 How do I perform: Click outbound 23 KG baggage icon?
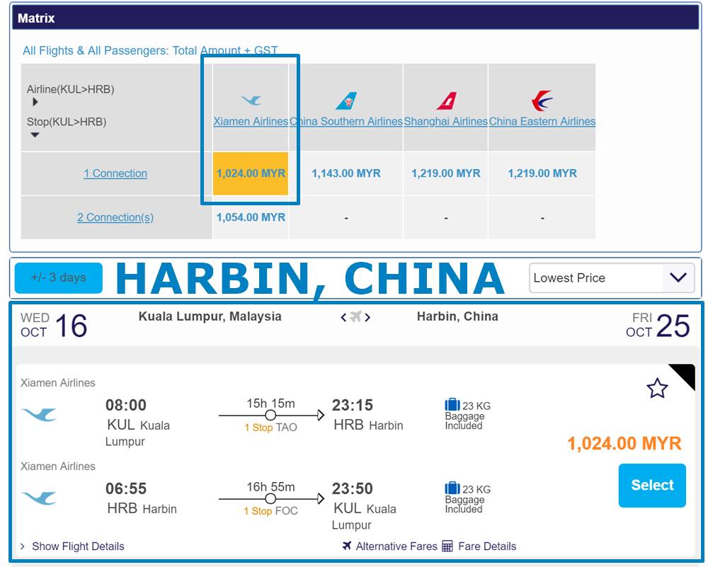(452, 404)
